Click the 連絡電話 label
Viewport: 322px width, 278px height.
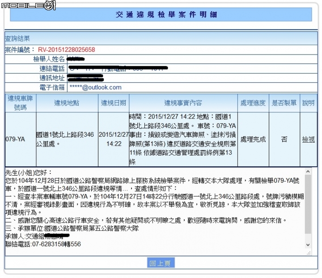point(52,68)
